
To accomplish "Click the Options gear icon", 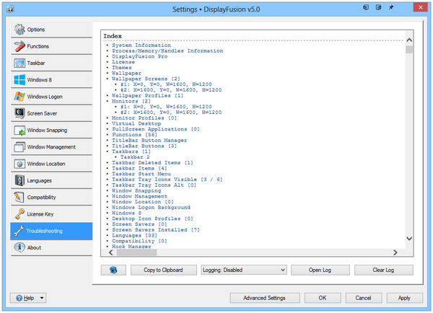I will point(19,30).
